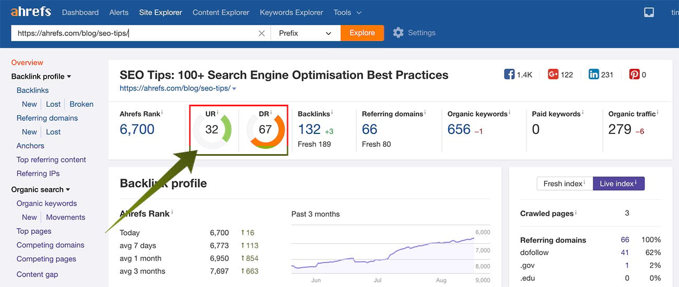Expand the Tools menu dropdown

tap(347, 12)
